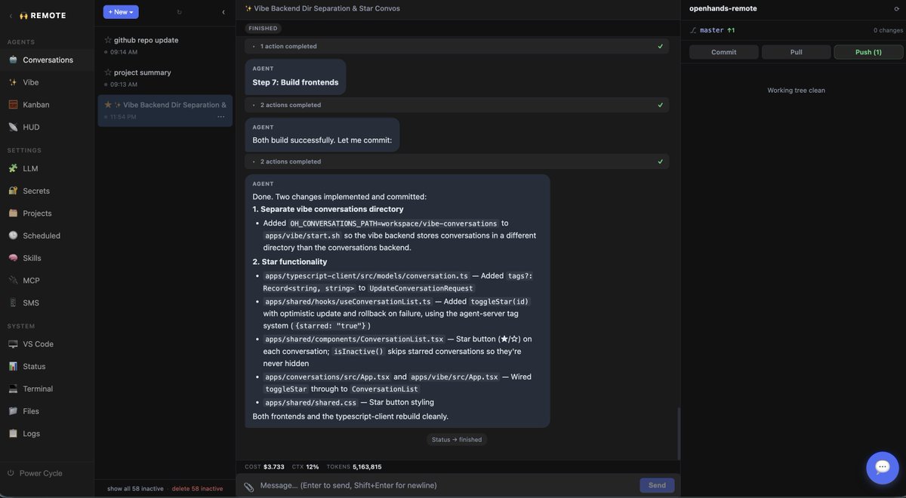This screenshot has width=906, height=498.
Task: Click the TOKENS 5,163,815 readout
Action: (354, 467)
